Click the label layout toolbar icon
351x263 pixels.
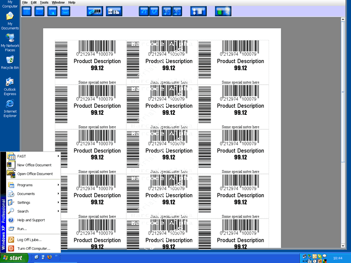tap(114, 11)
